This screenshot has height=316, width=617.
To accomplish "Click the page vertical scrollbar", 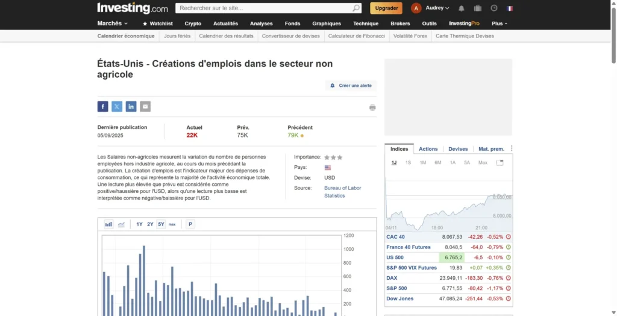I will click(613, 36).
